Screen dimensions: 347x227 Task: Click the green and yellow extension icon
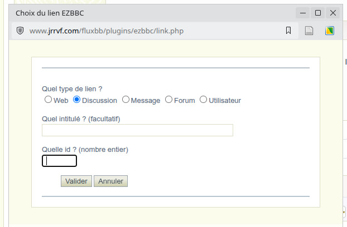pos(330,31)
